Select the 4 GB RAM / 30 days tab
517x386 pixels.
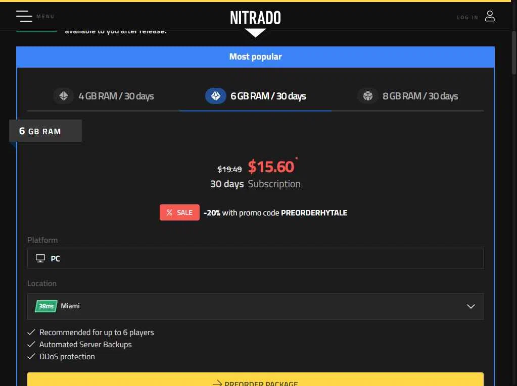pyautogui.click(x=103, y=96)
